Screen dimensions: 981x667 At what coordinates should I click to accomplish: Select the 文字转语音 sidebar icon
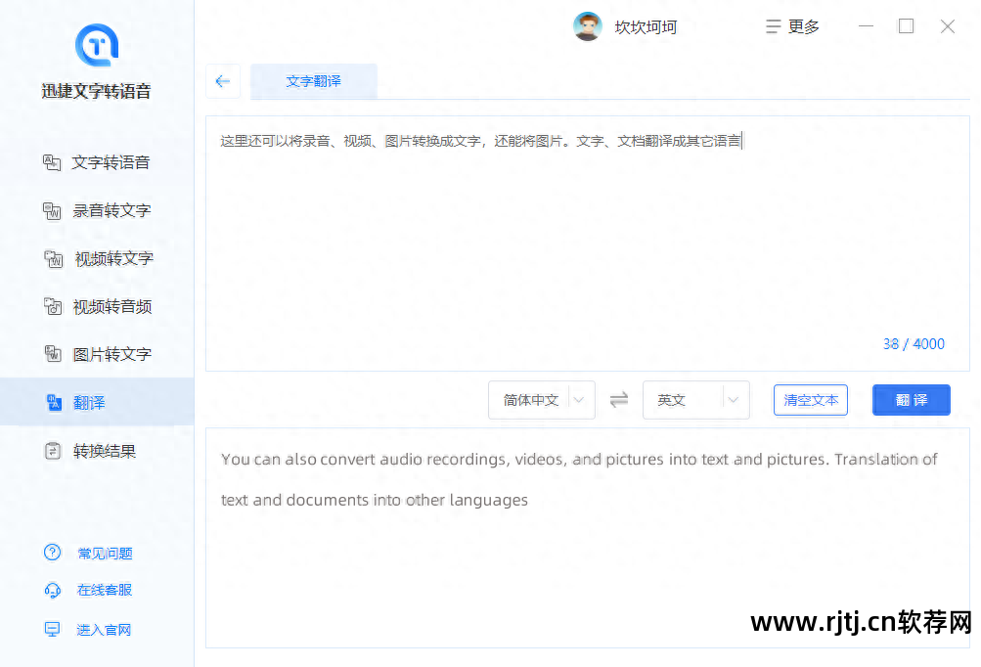98,162
